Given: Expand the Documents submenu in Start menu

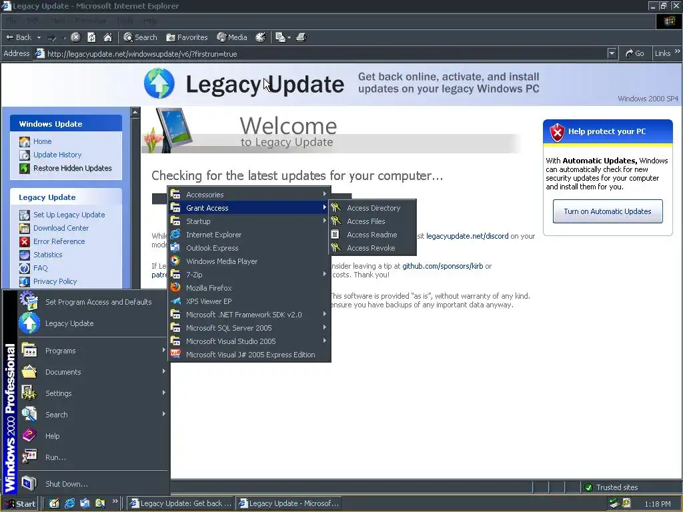Looking at the screenshot, I should coord(92,372).
